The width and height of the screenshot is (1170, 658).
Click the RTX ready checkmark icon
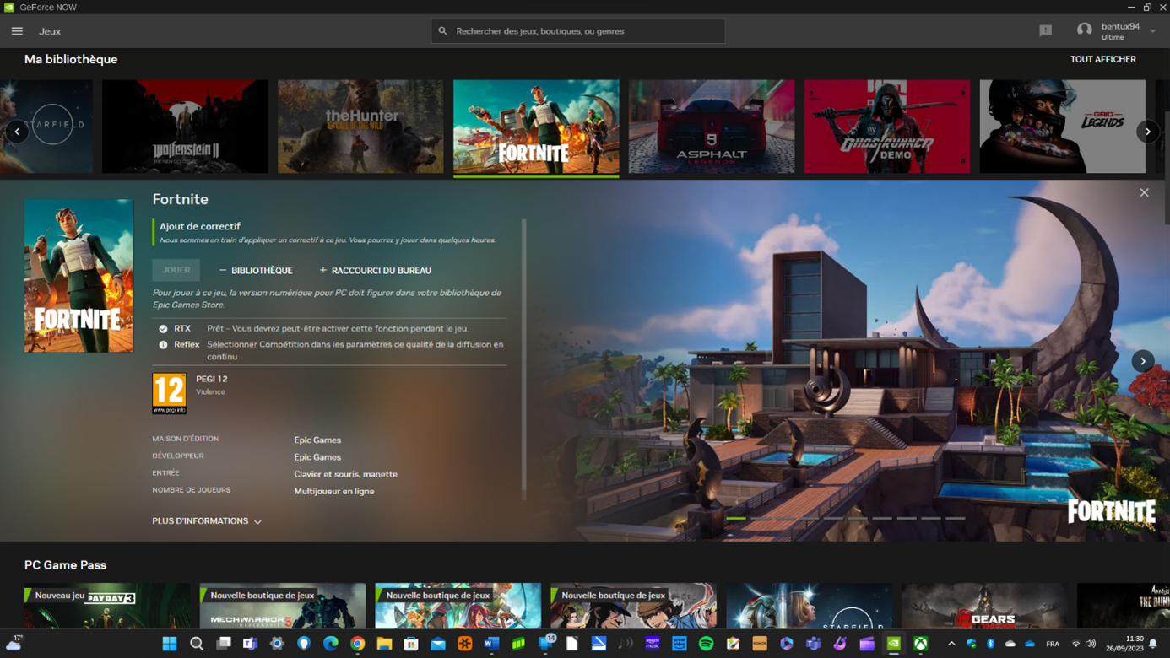click(x=163, y=329)
